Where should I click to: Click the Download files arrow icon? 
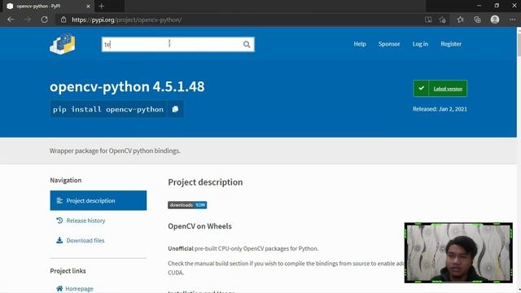(59, 240)
